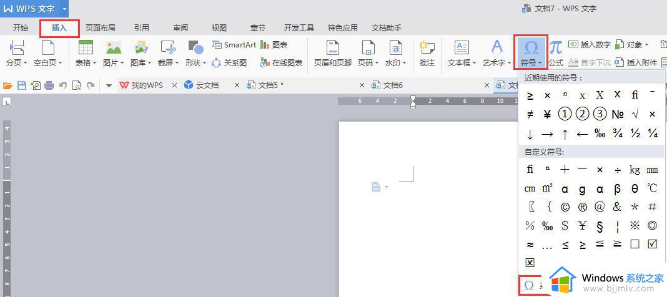Image resolution: width=667 pixels, height=297 pixels.
Task: Click the print icon in quick toolbar
Action: (49, 85)
